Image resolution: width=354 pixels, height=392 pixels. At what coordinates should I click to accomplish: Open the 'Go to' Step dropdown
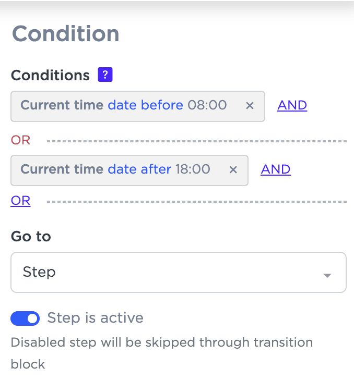pos(178,273)
